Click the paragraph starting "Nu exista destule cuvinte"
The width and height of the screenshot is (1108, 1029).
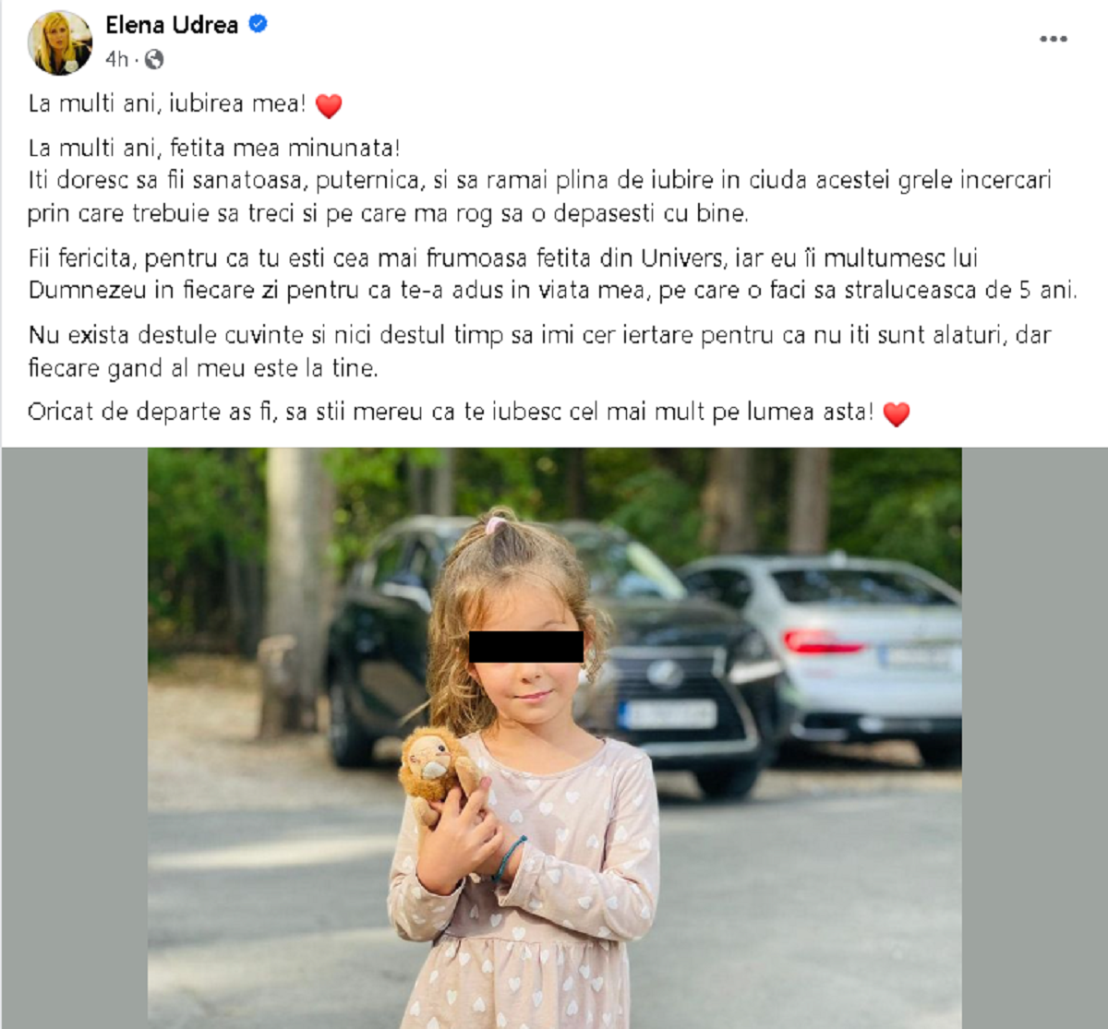tap(539, 351)
